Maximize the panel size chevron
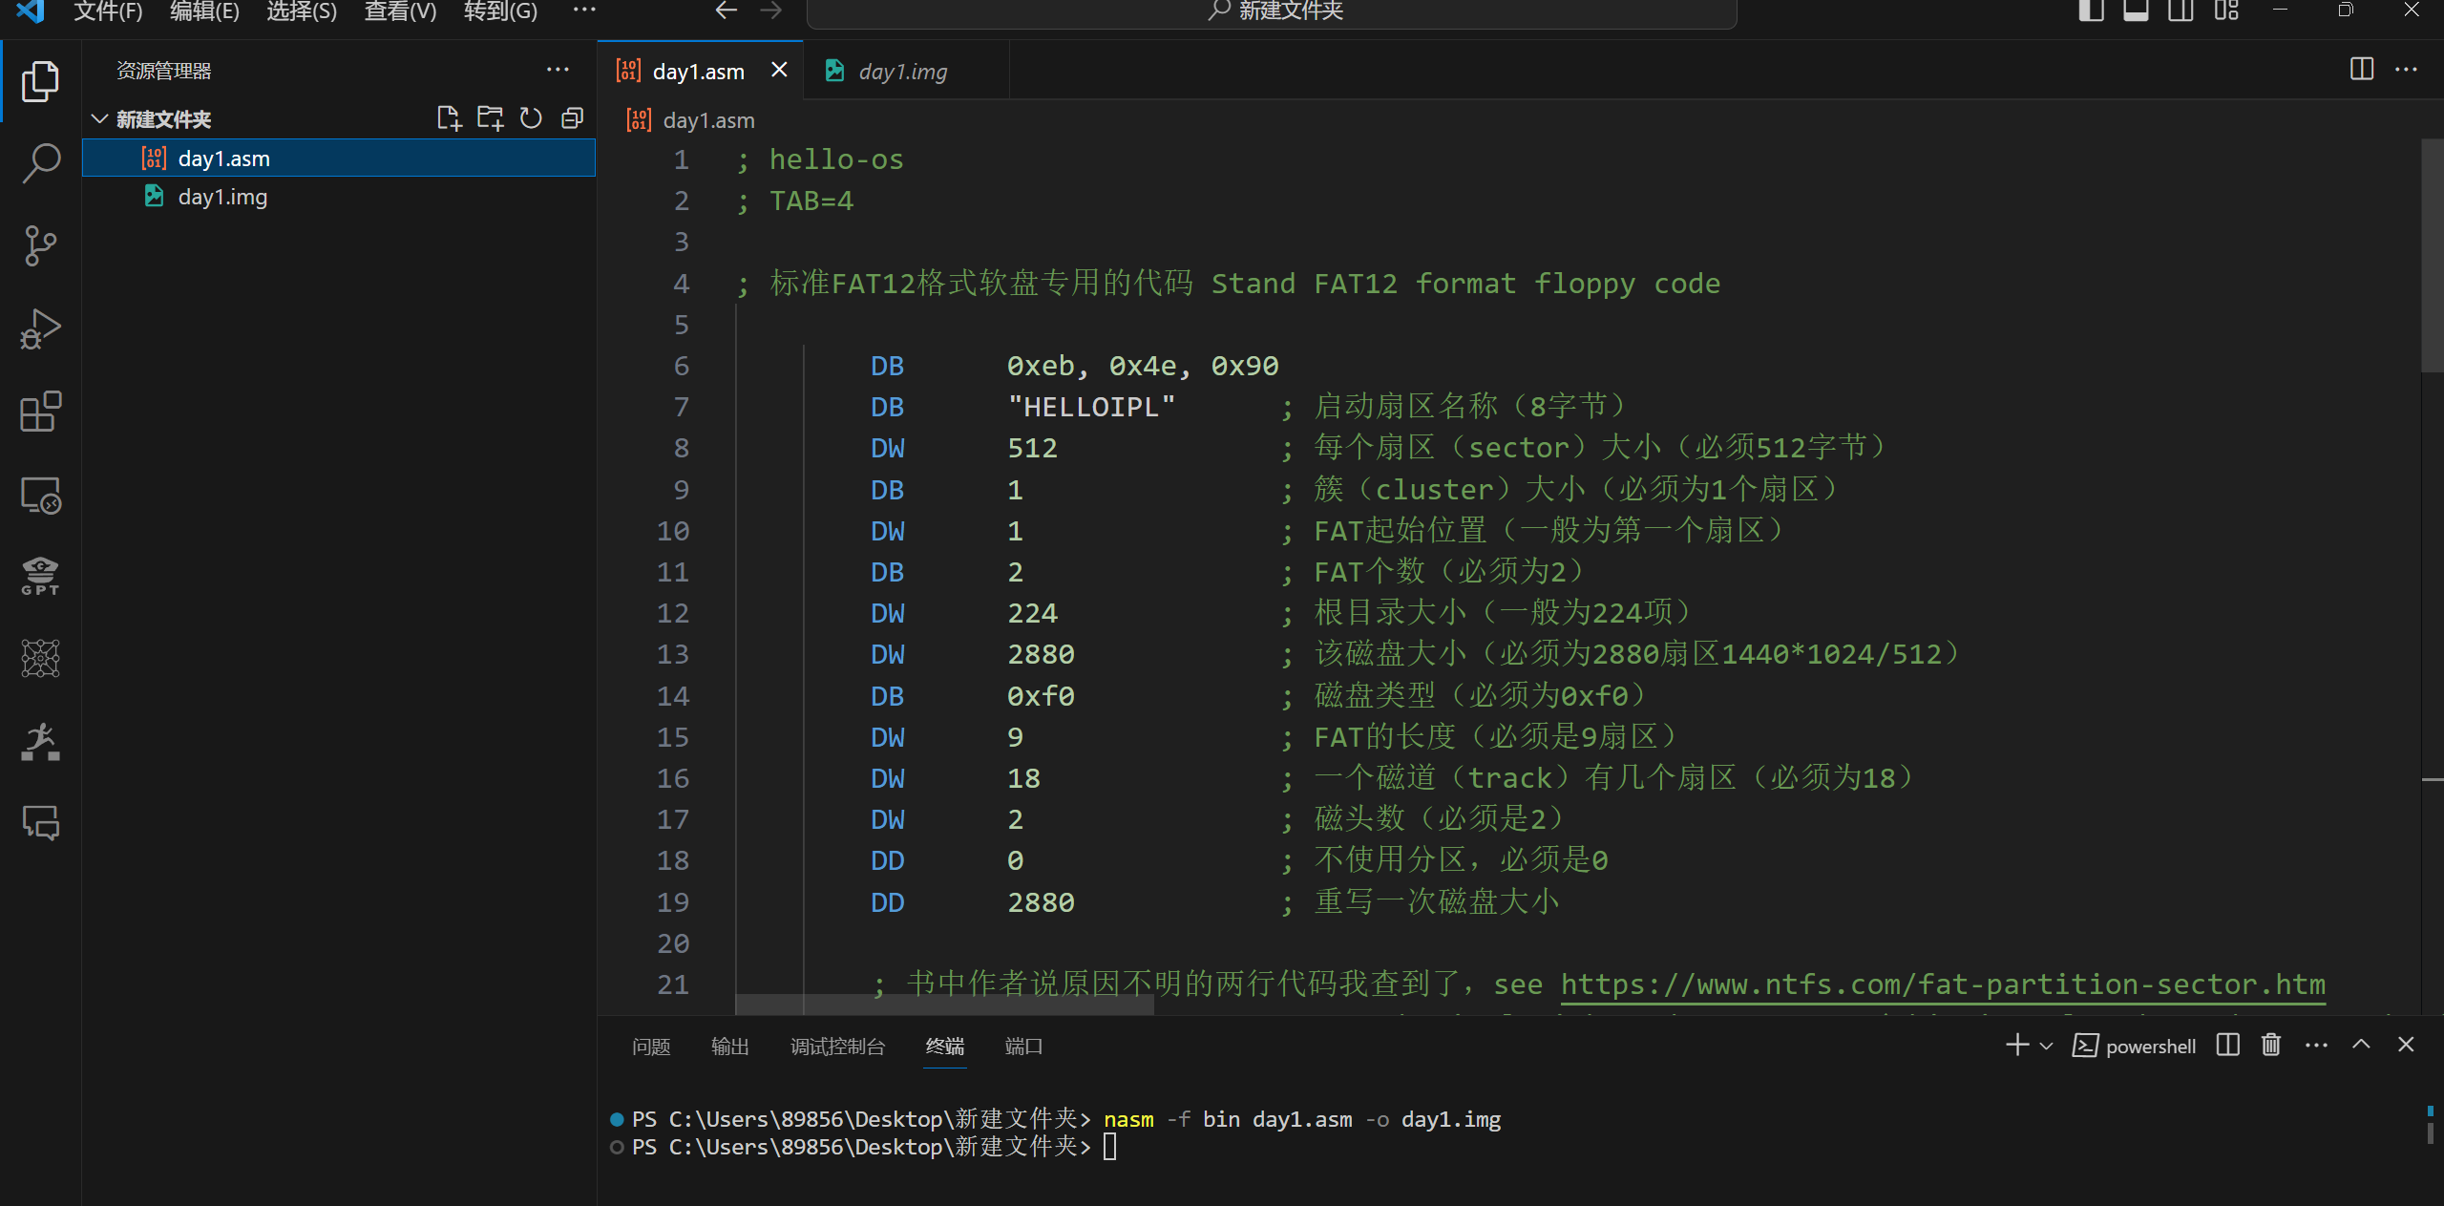 pyautogui.click(x=2361, y=1046)
